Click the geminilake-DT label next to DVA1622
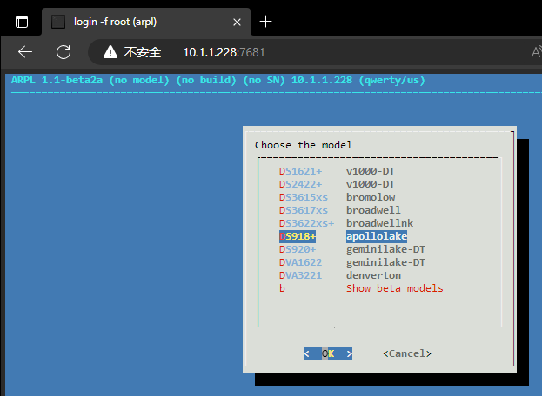The image size is (542, 396). point(385,262)
